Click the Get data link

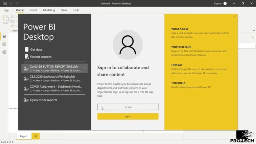coord(36,50)
